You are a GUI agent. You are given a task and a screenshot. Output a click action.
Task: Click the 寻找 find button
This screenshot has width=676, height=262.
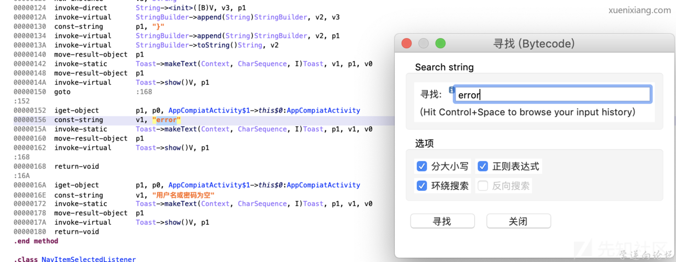click(442, 221)
